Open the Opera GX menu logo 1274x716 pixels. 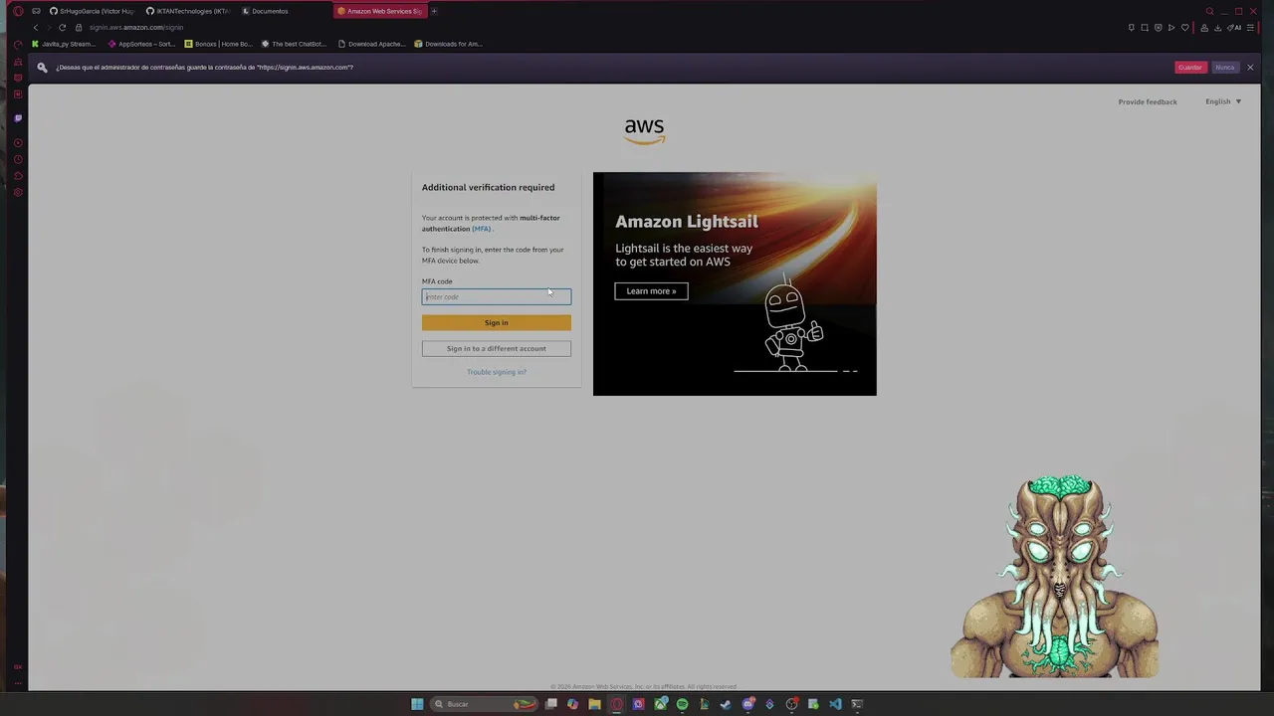[x=18, y=11]
